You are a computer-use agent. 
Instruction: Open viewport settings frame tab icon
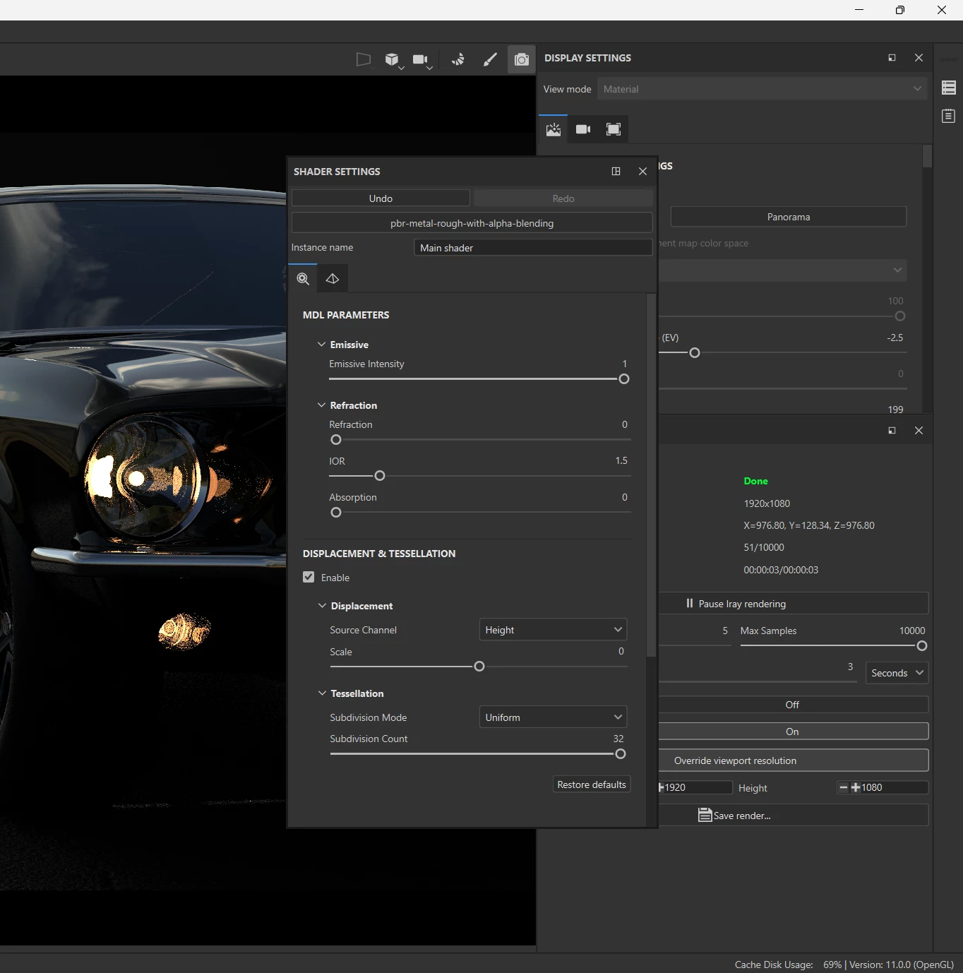click(x=614, y=129)
